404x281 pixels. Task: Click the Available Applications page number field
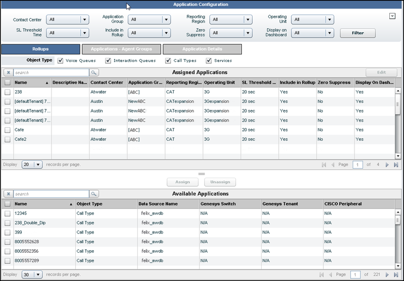(x=355, y=274)
